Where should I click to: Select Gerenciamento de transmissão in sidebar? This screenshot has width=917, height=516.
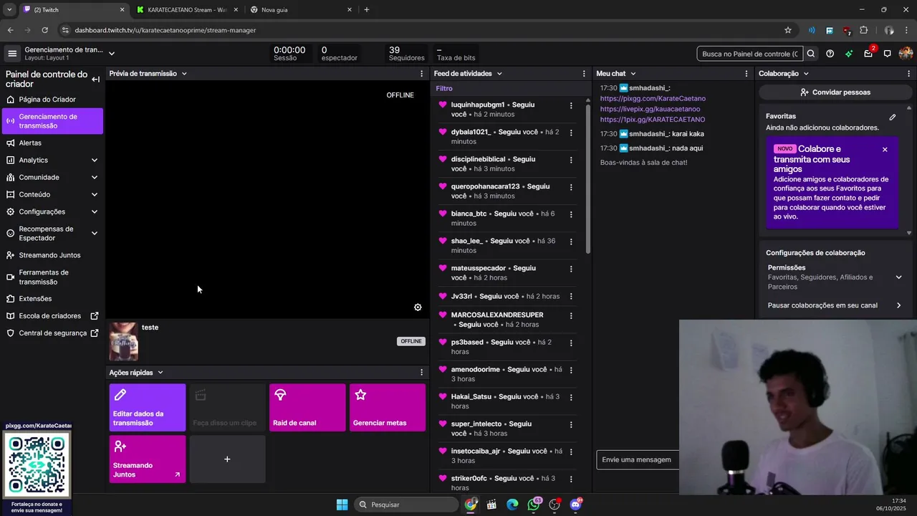coord(52,121)
